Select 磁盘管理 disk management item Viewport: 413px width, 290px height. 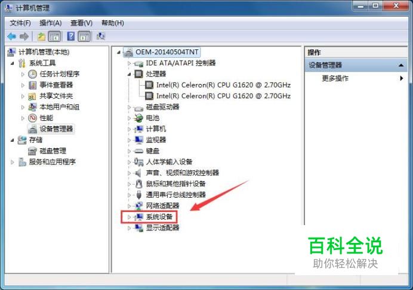pos(53,151)
